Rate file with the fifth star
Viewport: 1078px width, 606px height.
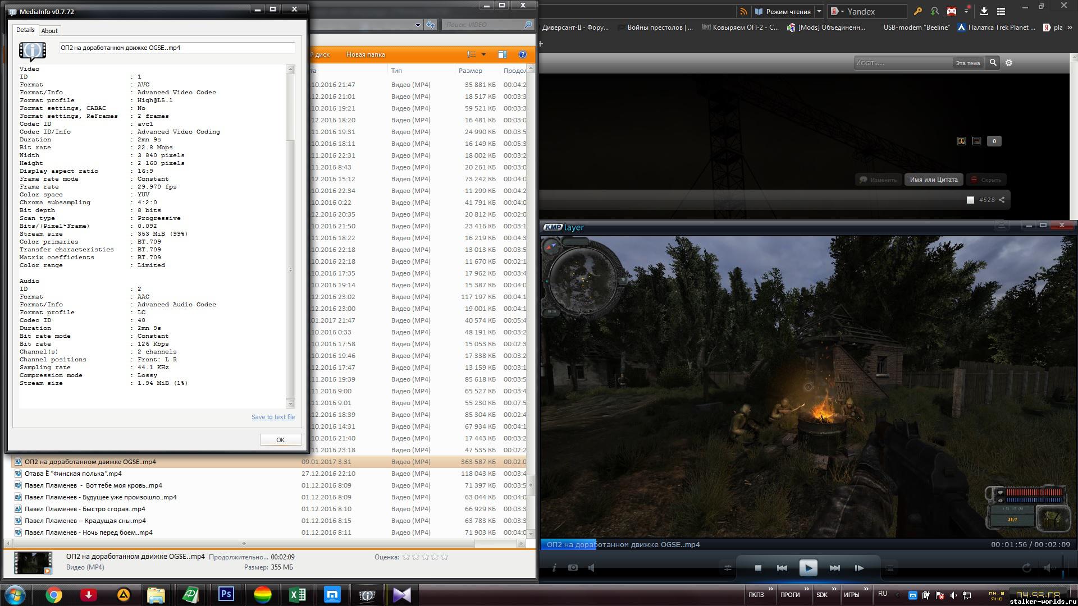click(444, 557)
